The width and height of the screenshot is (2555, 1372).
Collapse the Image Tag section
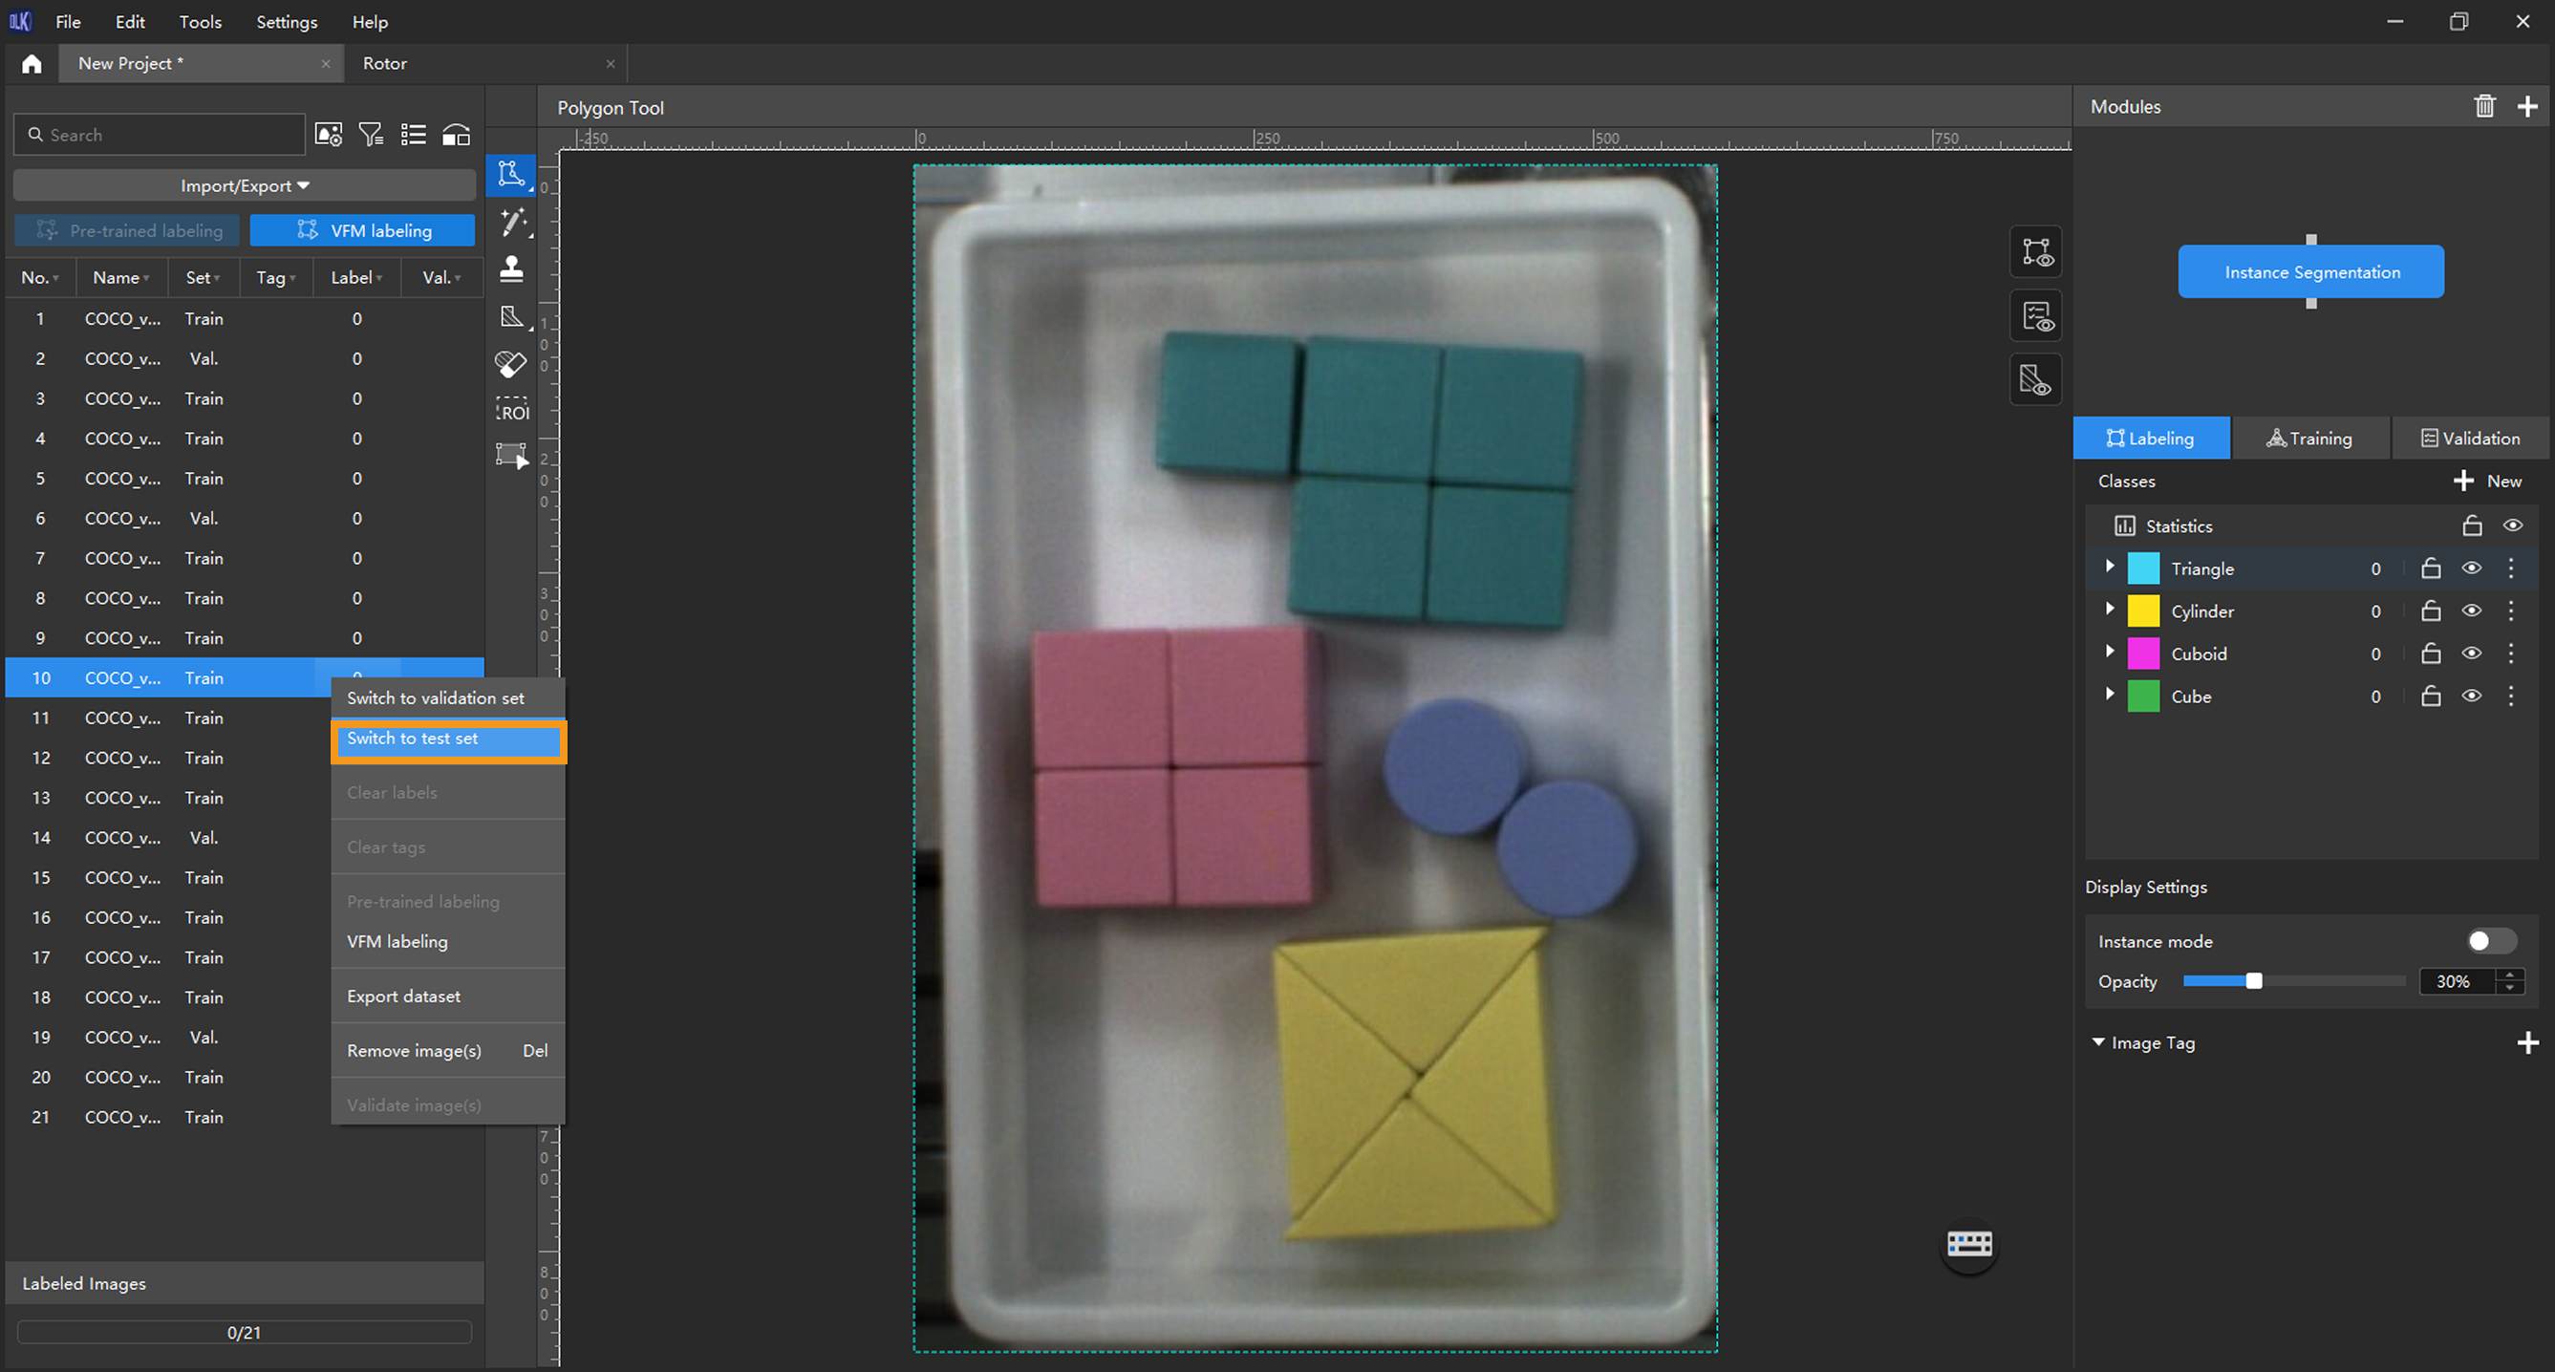(x=2097, y=1042)
